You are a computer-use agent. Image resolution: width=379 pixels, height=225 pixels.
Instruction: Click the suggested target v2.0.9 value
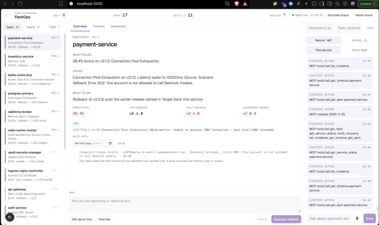[249, 113]
